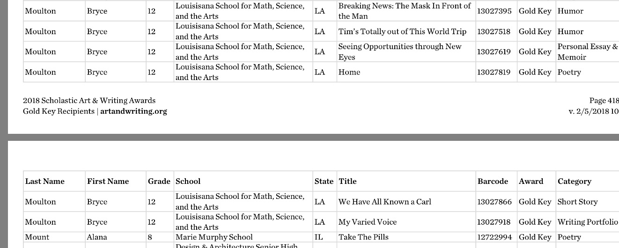
Task: Click the "We Have All Known a Carl" title
Action: click(x=384, y=202)
